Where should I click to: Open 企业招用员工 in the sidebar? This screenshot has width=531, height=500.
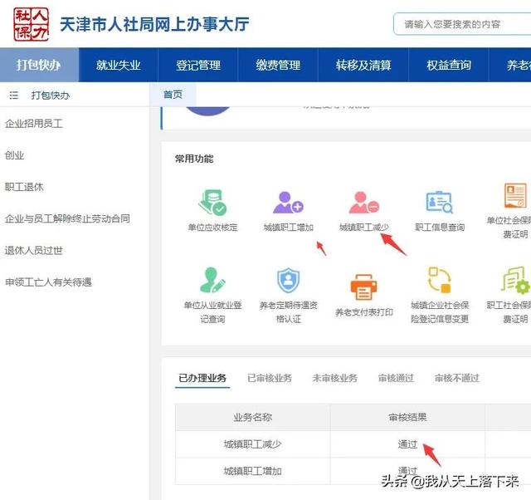point(34,124)
